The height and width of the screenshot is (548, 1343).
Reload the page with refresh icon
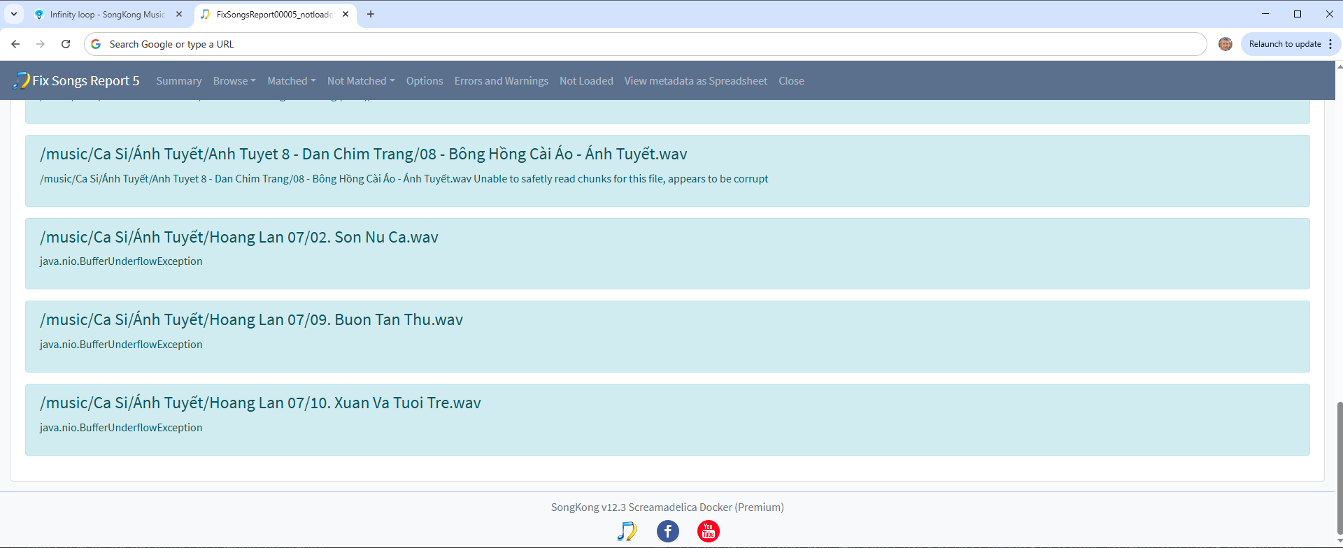coord(66,44)
